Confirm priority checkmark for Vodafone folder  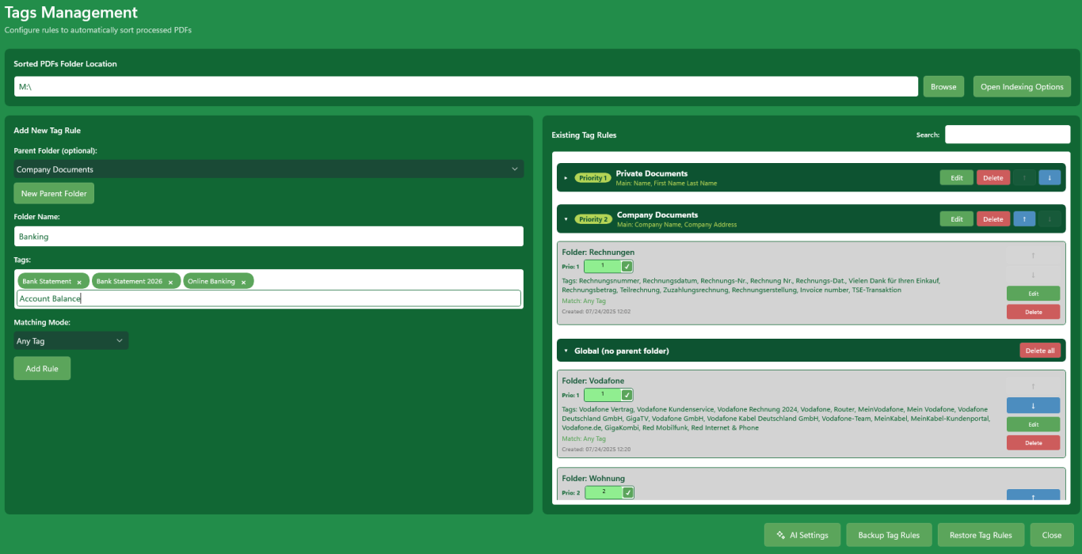coord(627,395)
